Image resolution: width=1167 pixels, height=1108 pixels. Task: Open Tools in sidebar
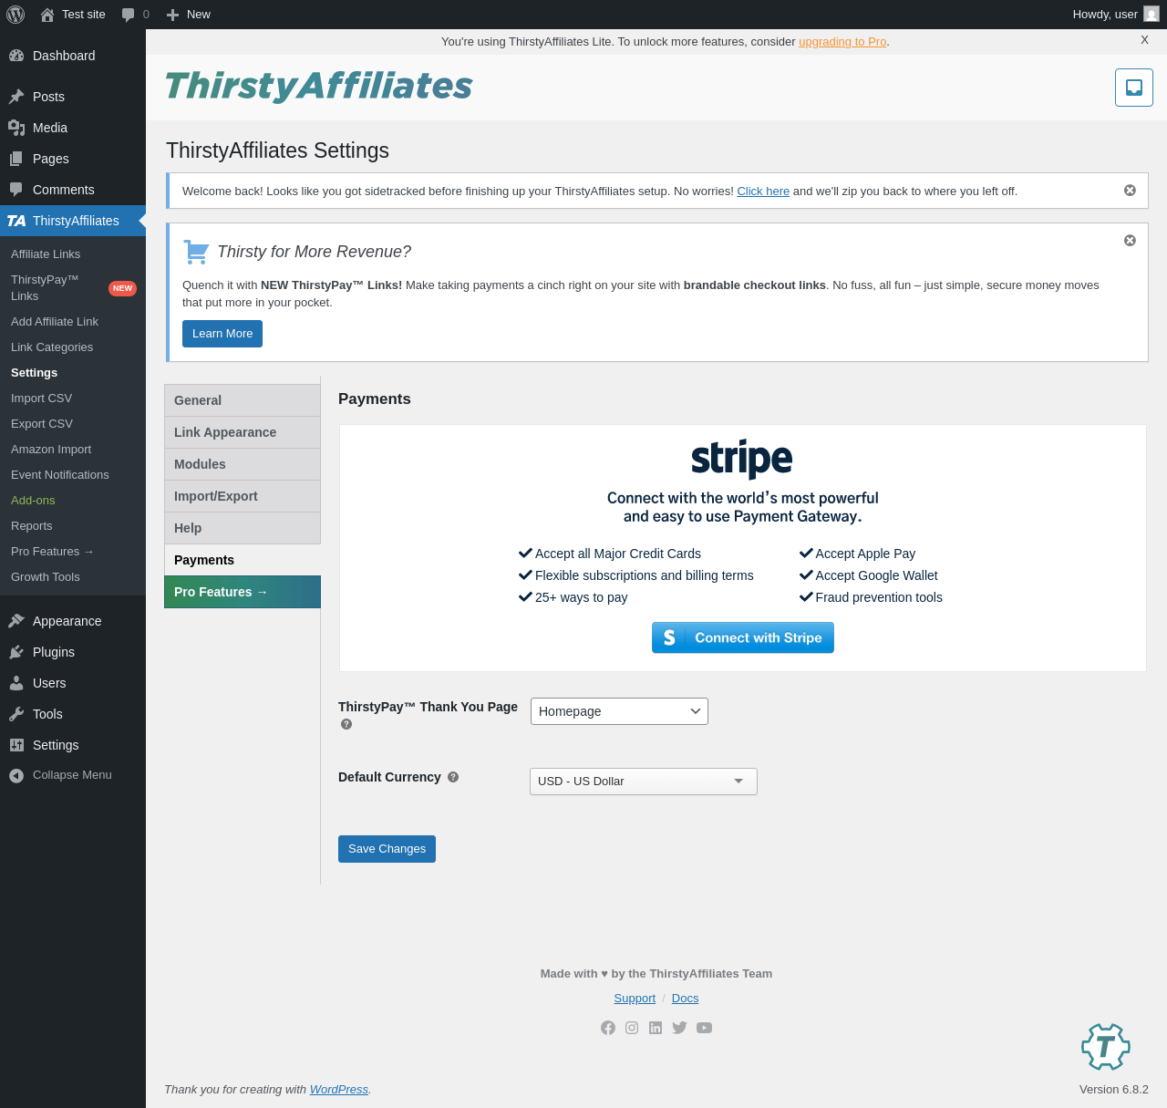click(x=73, y=714)
